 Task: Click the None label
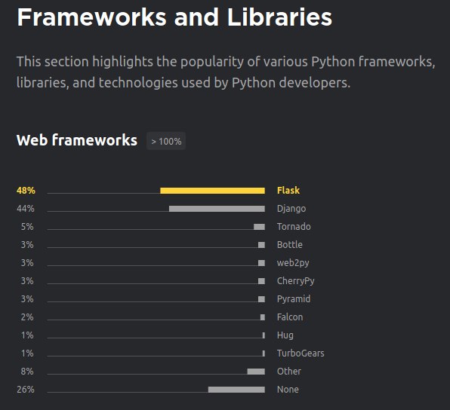click(x=288, y=390)
